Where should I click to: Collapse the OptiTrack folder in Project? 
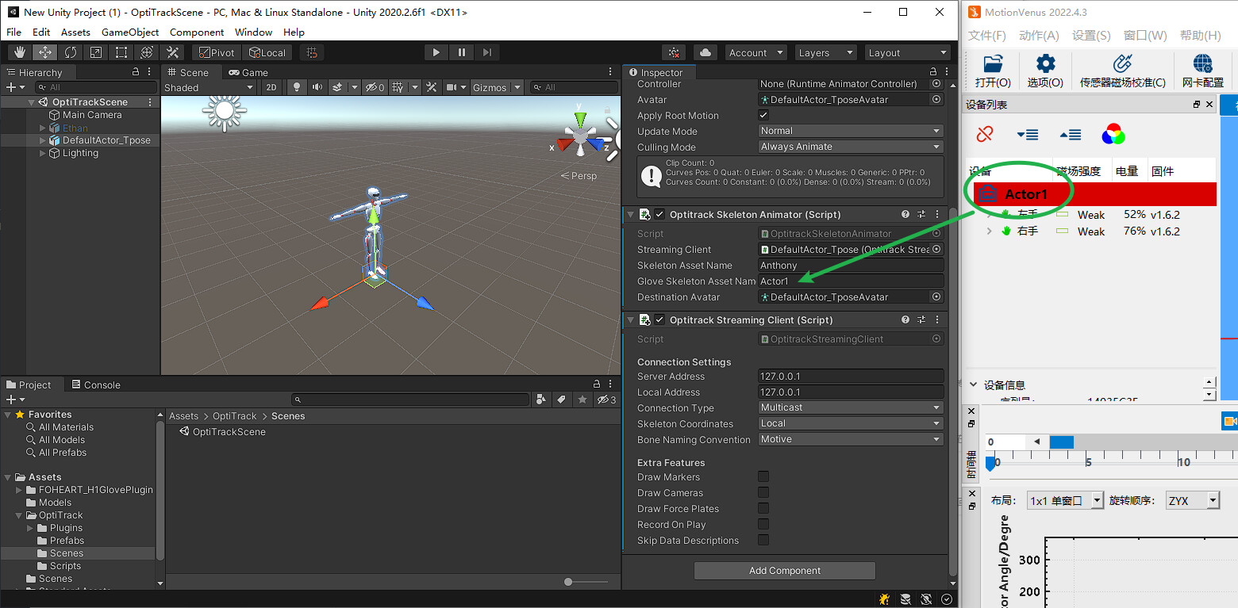(x=19, y=515)
